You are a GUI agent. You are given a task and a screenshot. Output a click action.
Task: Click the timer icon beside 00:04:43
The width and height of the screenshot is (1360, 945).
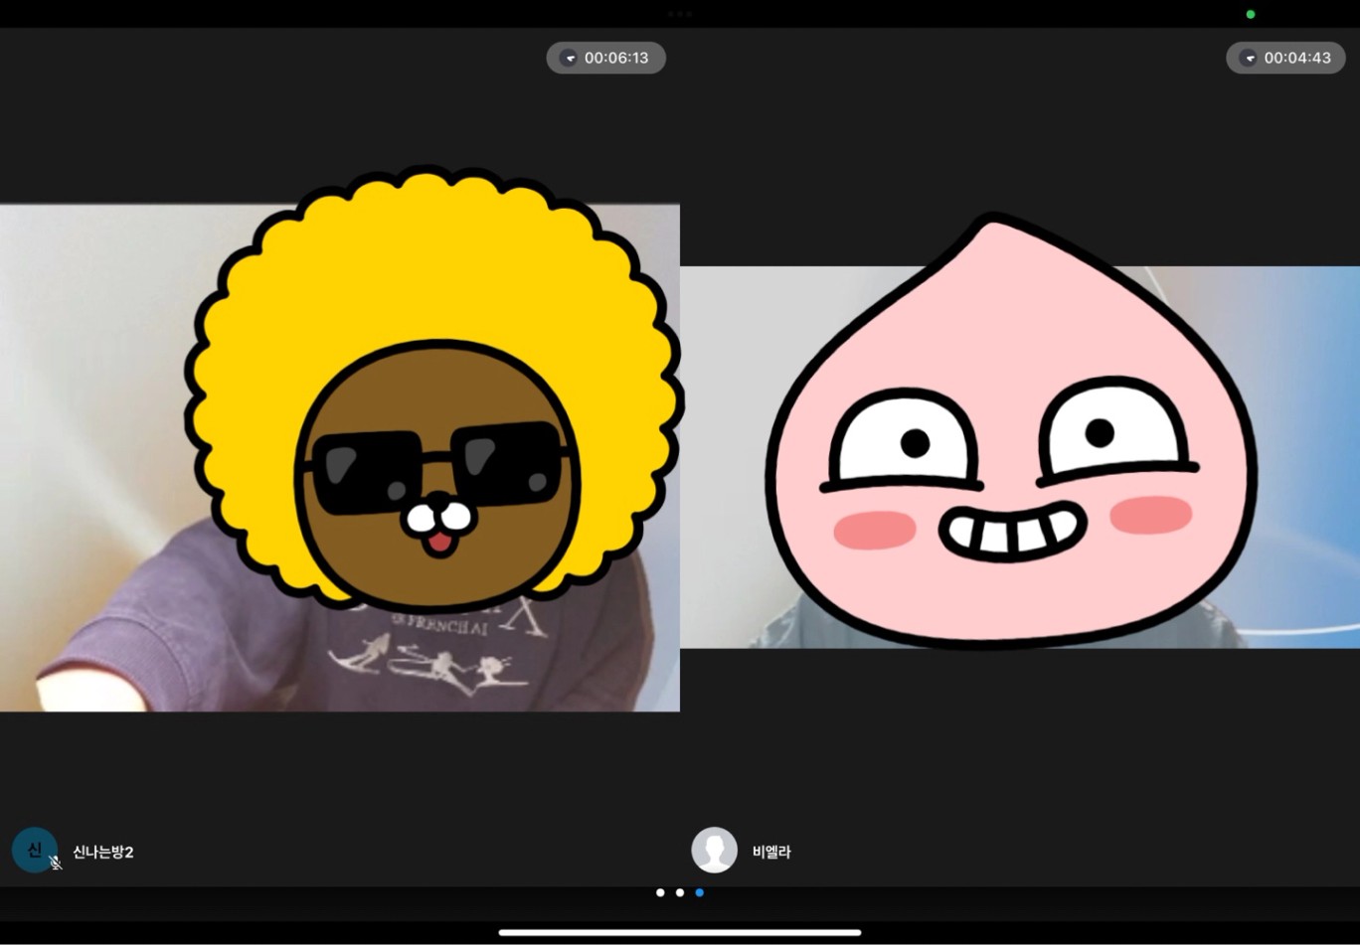[x=1249, y=58]
